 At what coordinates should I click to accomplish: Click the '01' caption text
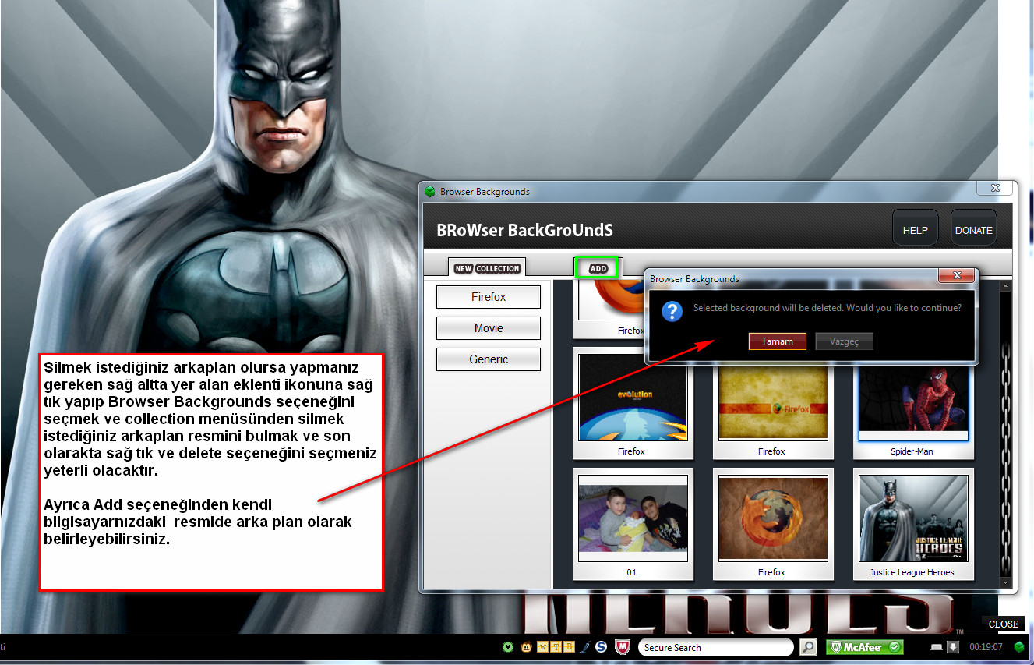tap(632, 572)
